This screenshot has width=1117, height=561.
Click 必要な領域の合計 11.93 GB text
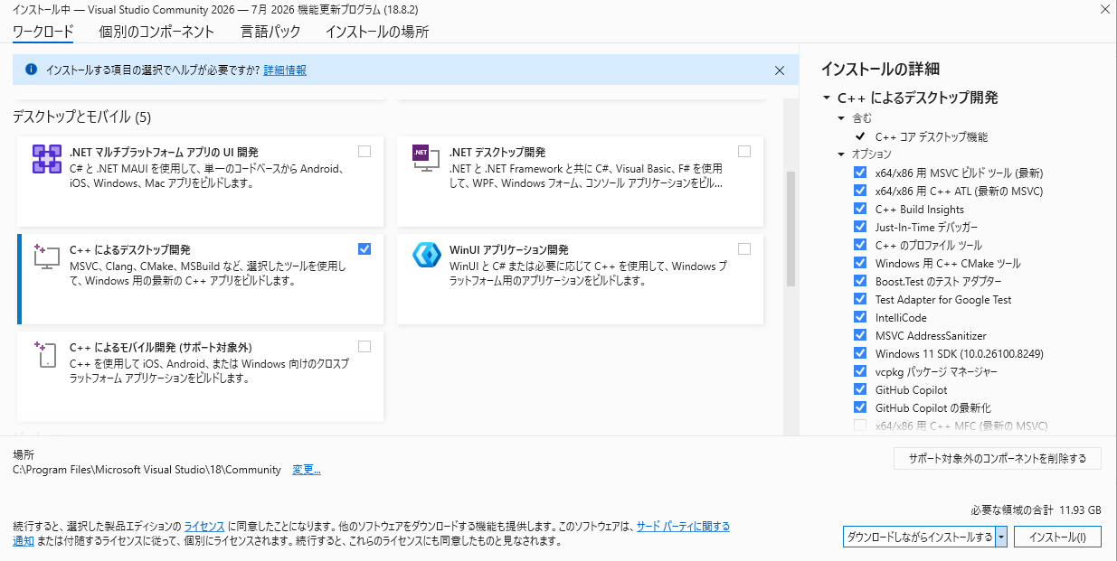(x=1036, y=509)
